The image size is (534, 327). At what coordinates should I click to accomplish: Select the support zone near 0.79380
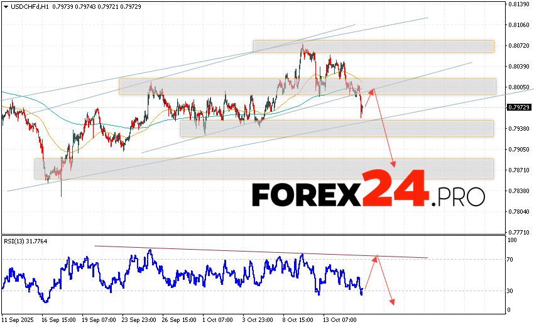tap(336, 128)
